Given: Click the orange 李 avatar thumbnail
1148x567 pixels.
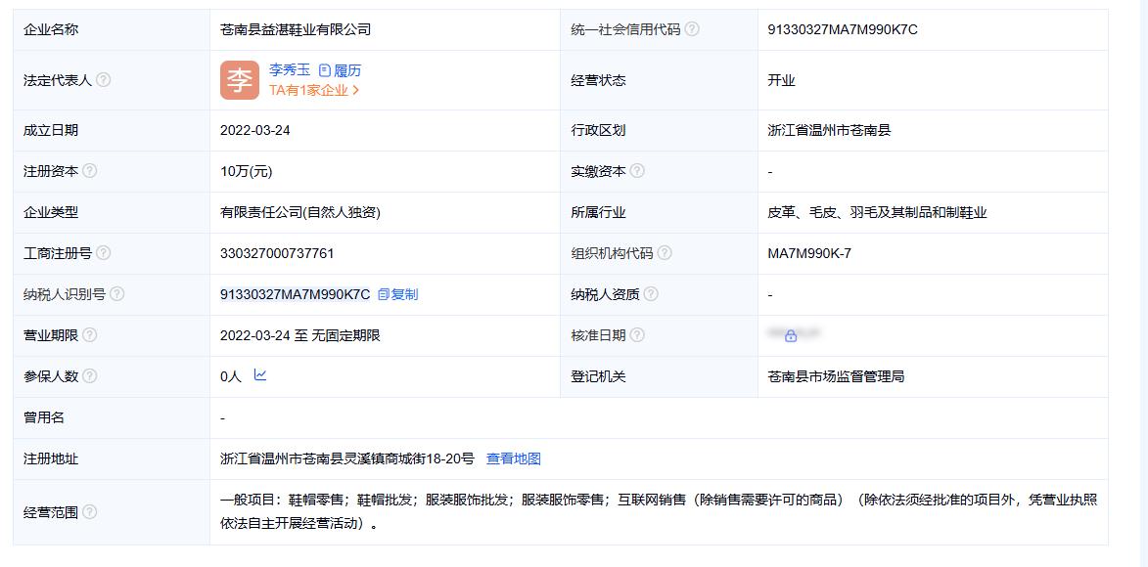Looking at the screenshot, I should tap(240, 80).
